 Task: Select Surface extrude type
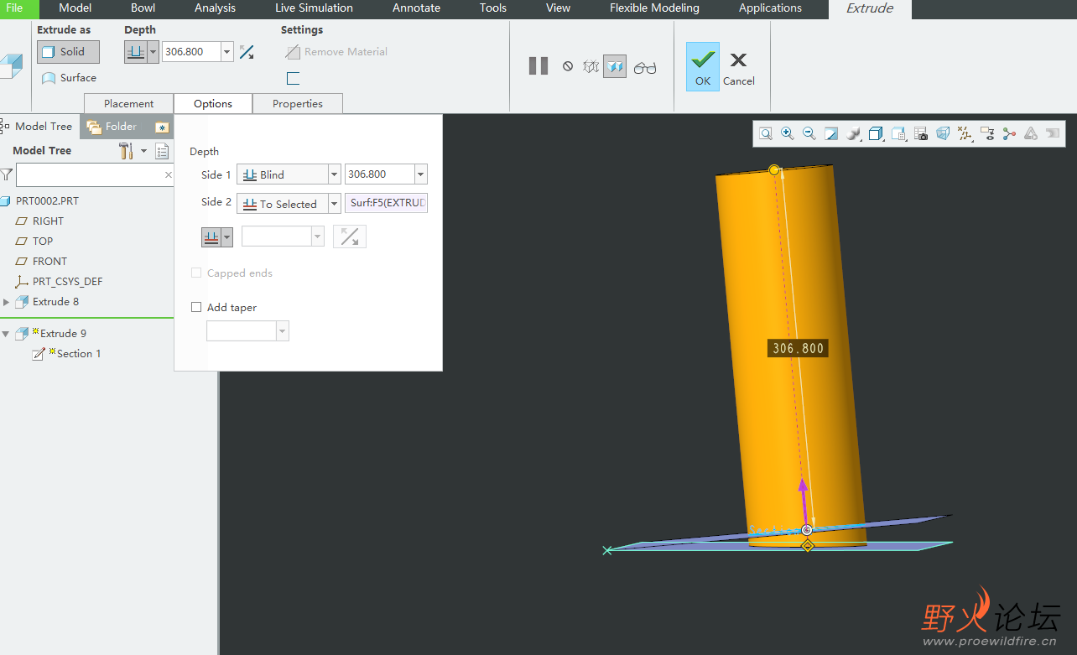[x=68, y=78]
